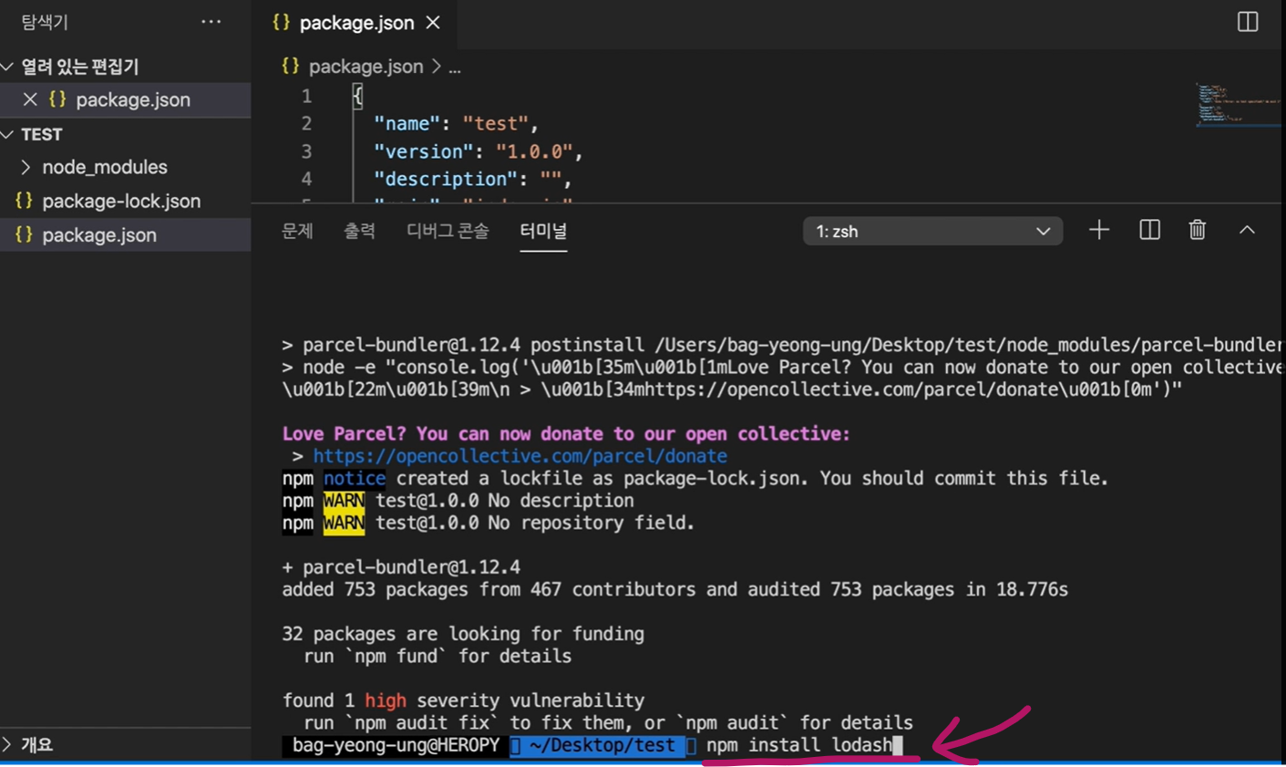Expand the node_modules folder

(26, 167)
